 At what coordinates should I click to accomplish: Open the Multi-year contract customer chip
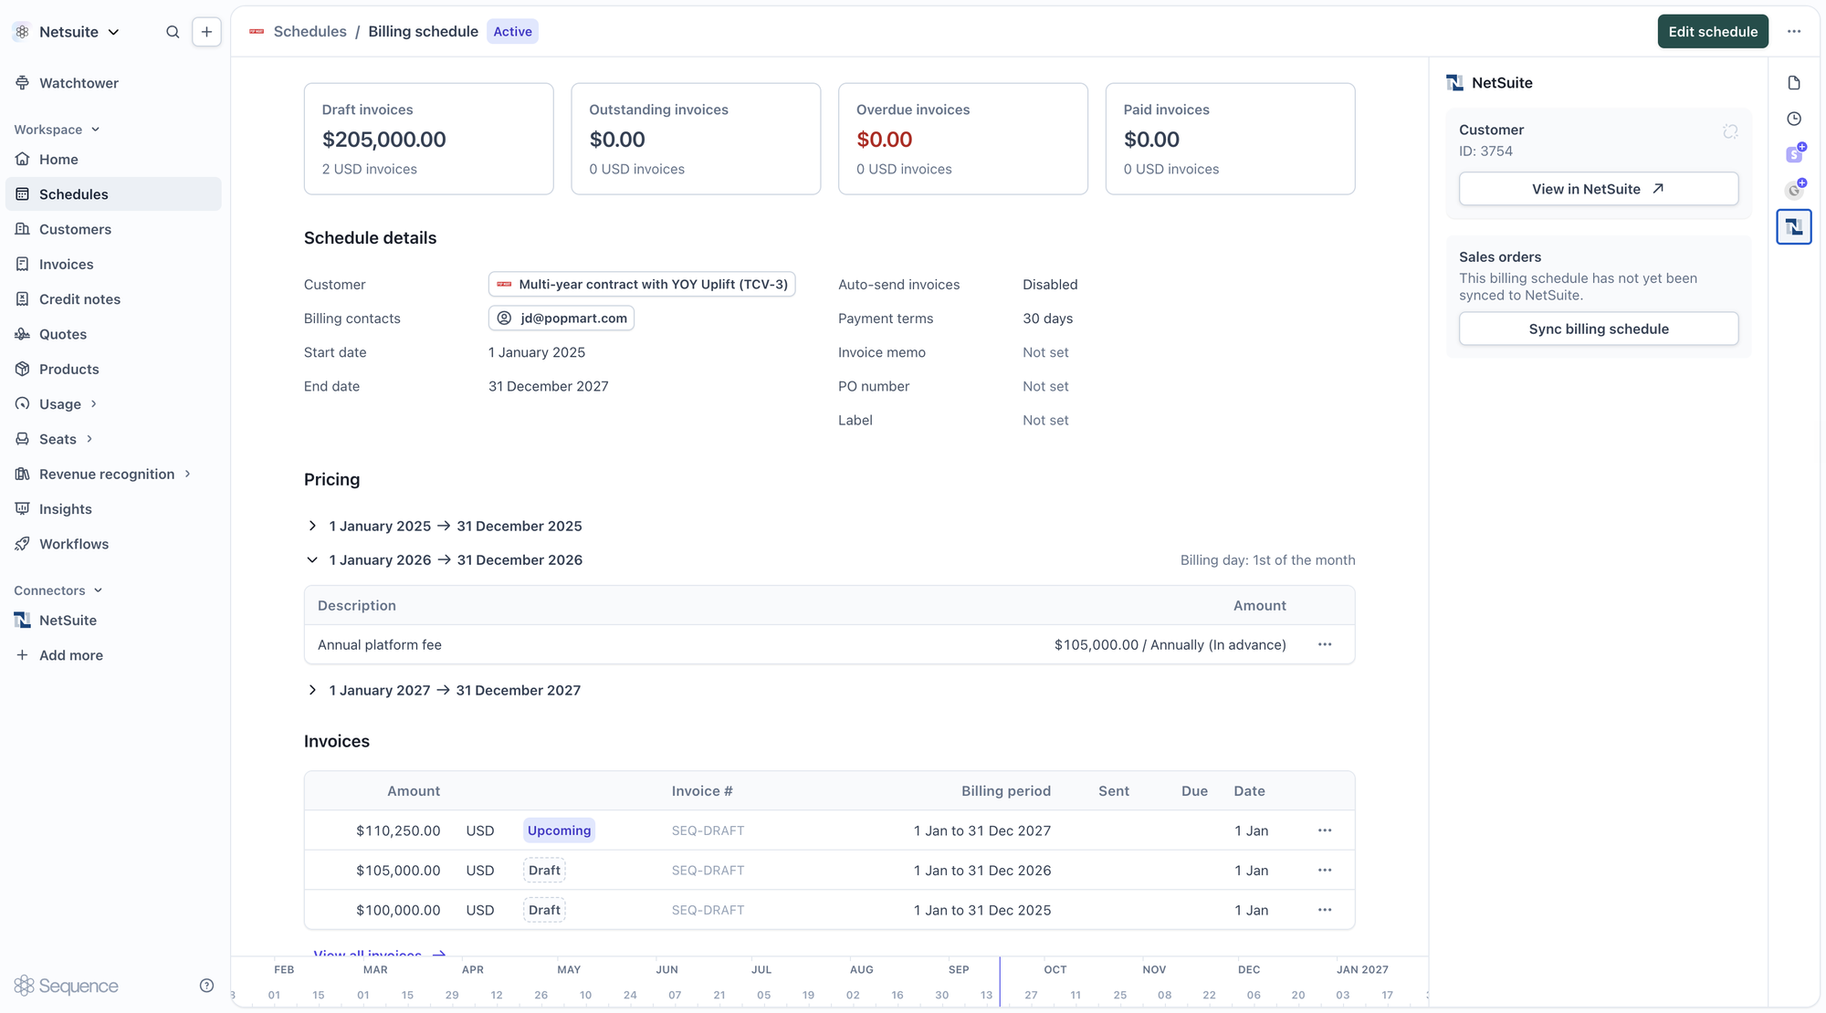(x=642, y=285)
